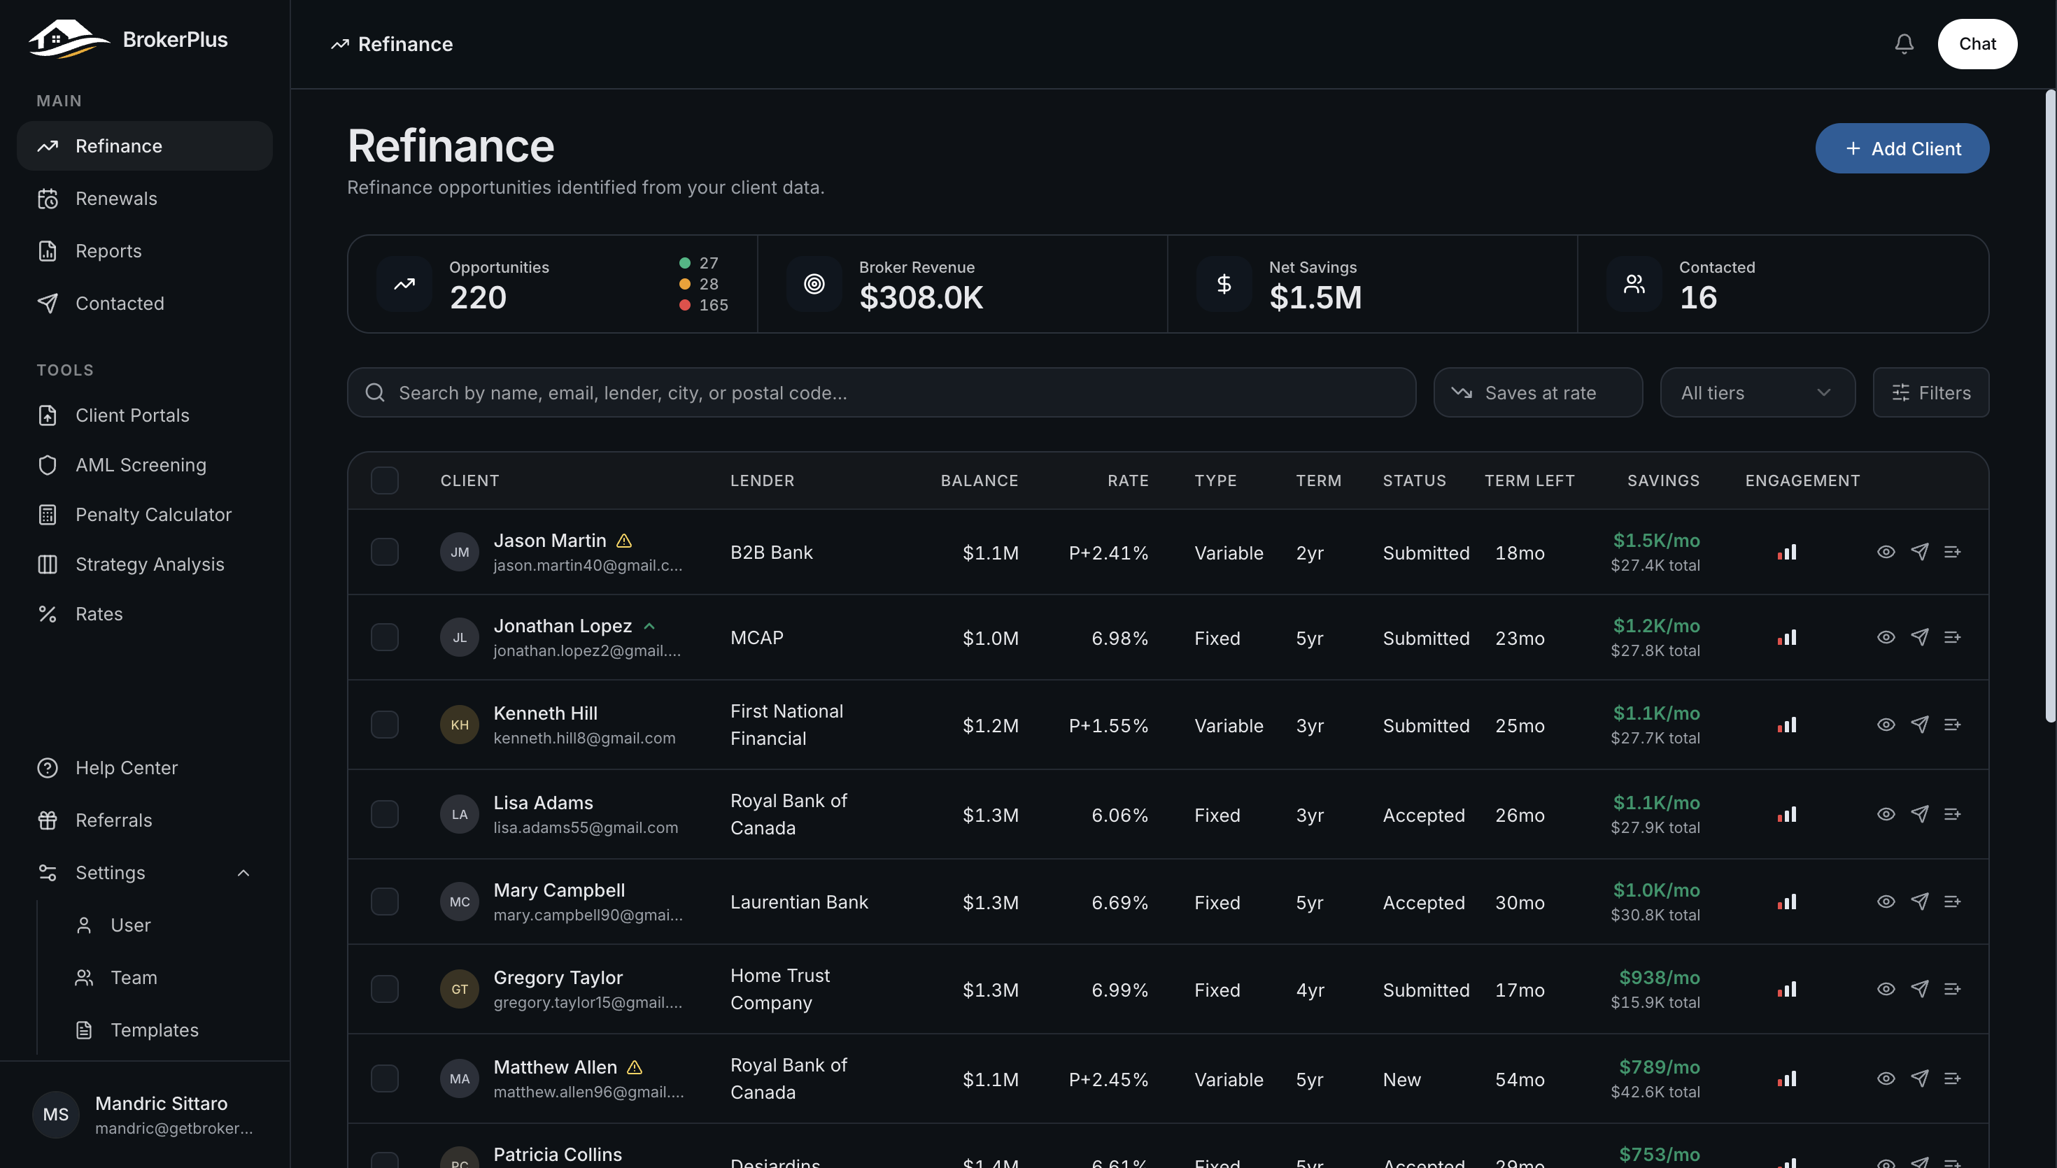This screenshot has width=2057, height=1168.
Task: Click send icon in Gregory Taylor row
Action: [1919, 989]
